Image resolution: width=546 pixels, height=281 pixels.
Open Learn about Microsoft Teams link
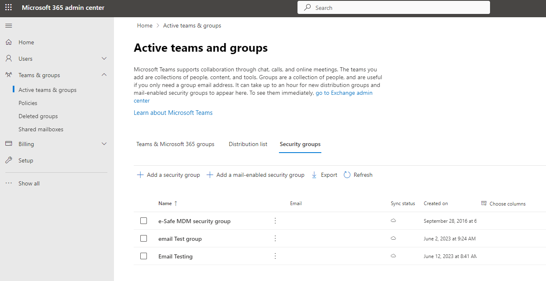pos(173,113)
